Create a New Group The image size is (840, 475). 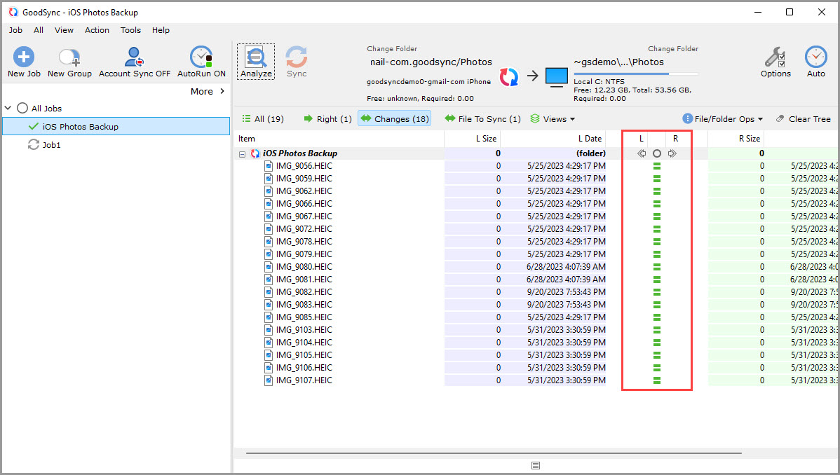click(69, 61)
